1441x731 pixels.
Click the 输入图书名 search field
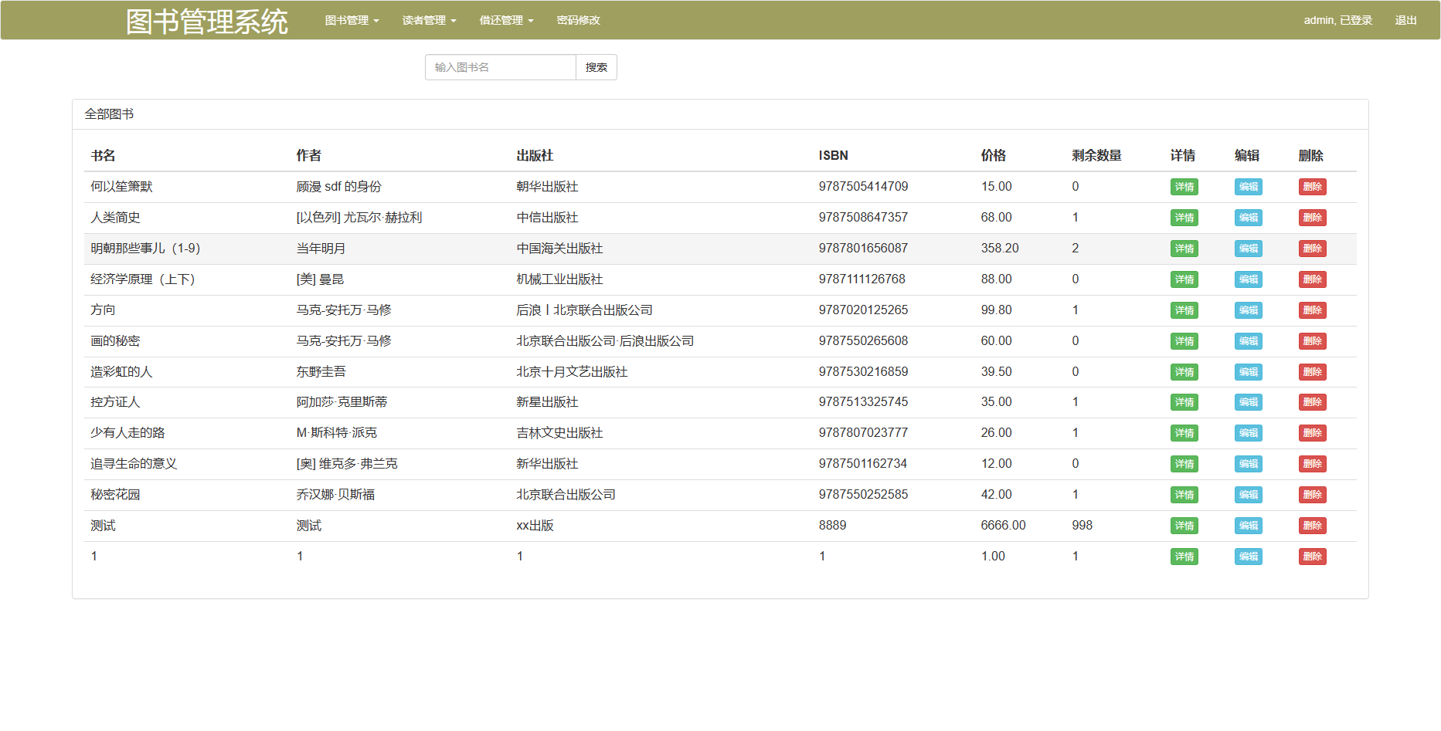click(x=500, y=67)
